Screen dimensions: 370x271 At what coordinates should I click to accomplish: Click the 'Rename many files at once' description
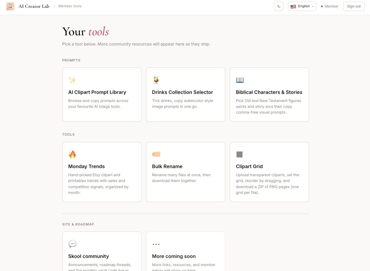(x=181, y=178)
